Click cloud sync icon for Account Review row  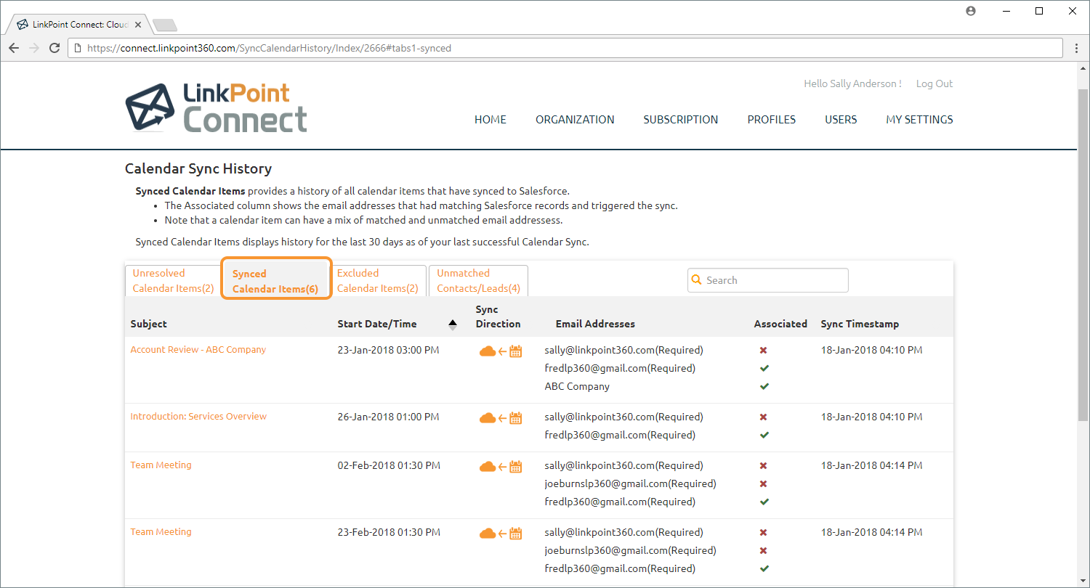(x=488, y=351)
